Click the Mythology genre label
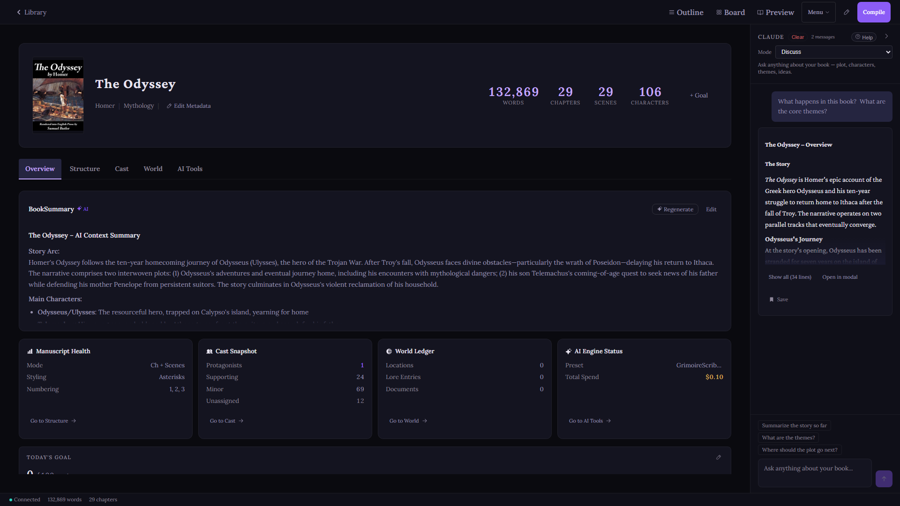Viewport: 900px width, 506px height. [x=138, y=106]
